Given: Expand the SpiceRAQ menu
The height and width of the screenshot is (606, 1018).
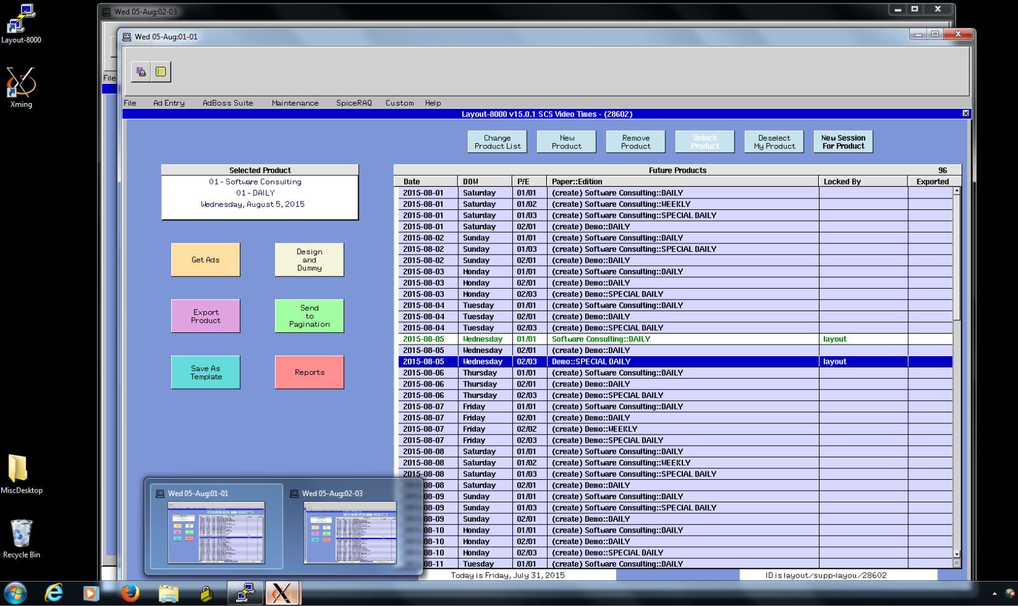Looking at the screenshot, I should coord(354,103).
